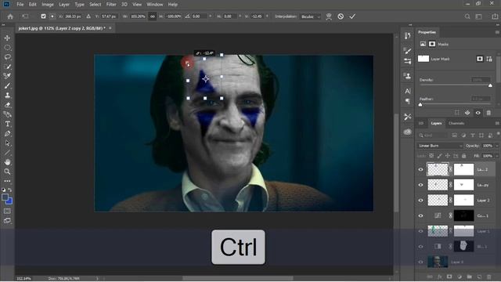The image size is (501, 282).
Task: Open the Properties panel menu
Action: [x=497, y=32]
